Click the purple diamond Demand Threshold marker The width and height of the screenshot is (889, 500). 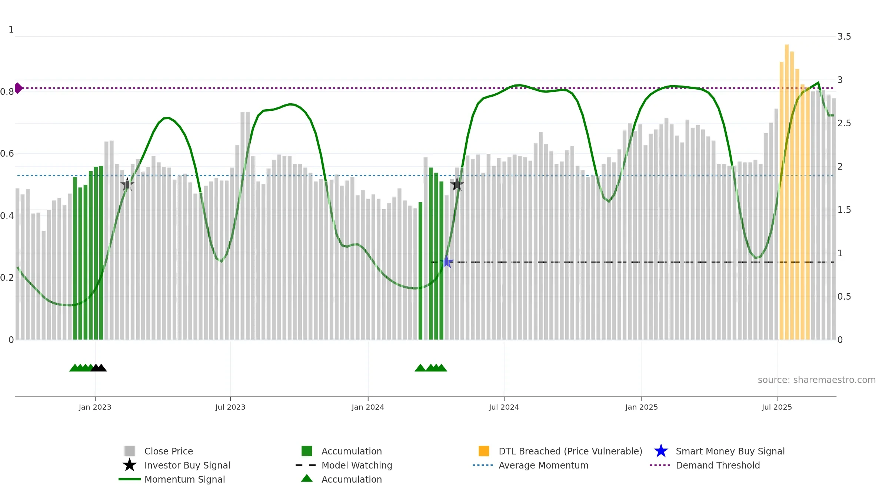[x=18, y=88]
